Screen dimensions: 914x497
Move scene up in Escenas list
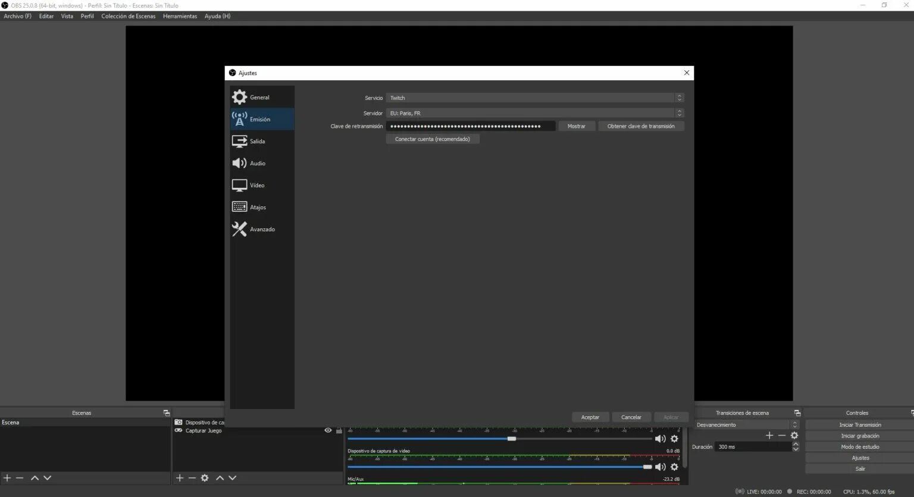35,478
